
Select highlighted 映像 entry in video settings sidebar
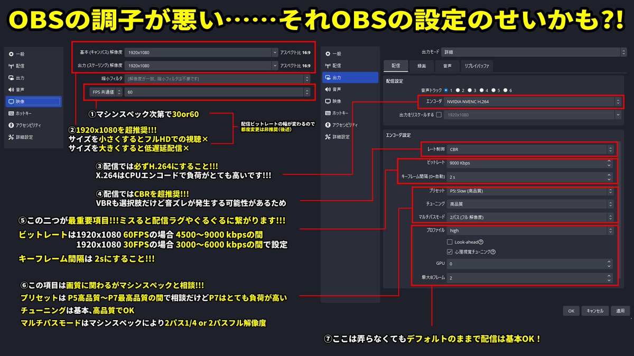point(33,101)
